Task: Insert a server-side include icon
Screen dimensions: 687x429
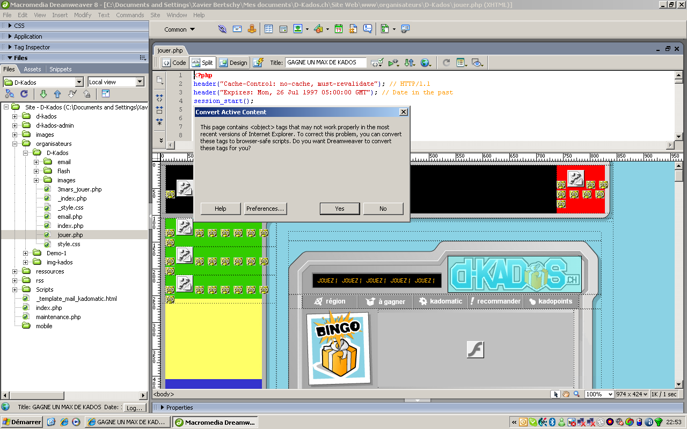Action: (x=353, y=29)
